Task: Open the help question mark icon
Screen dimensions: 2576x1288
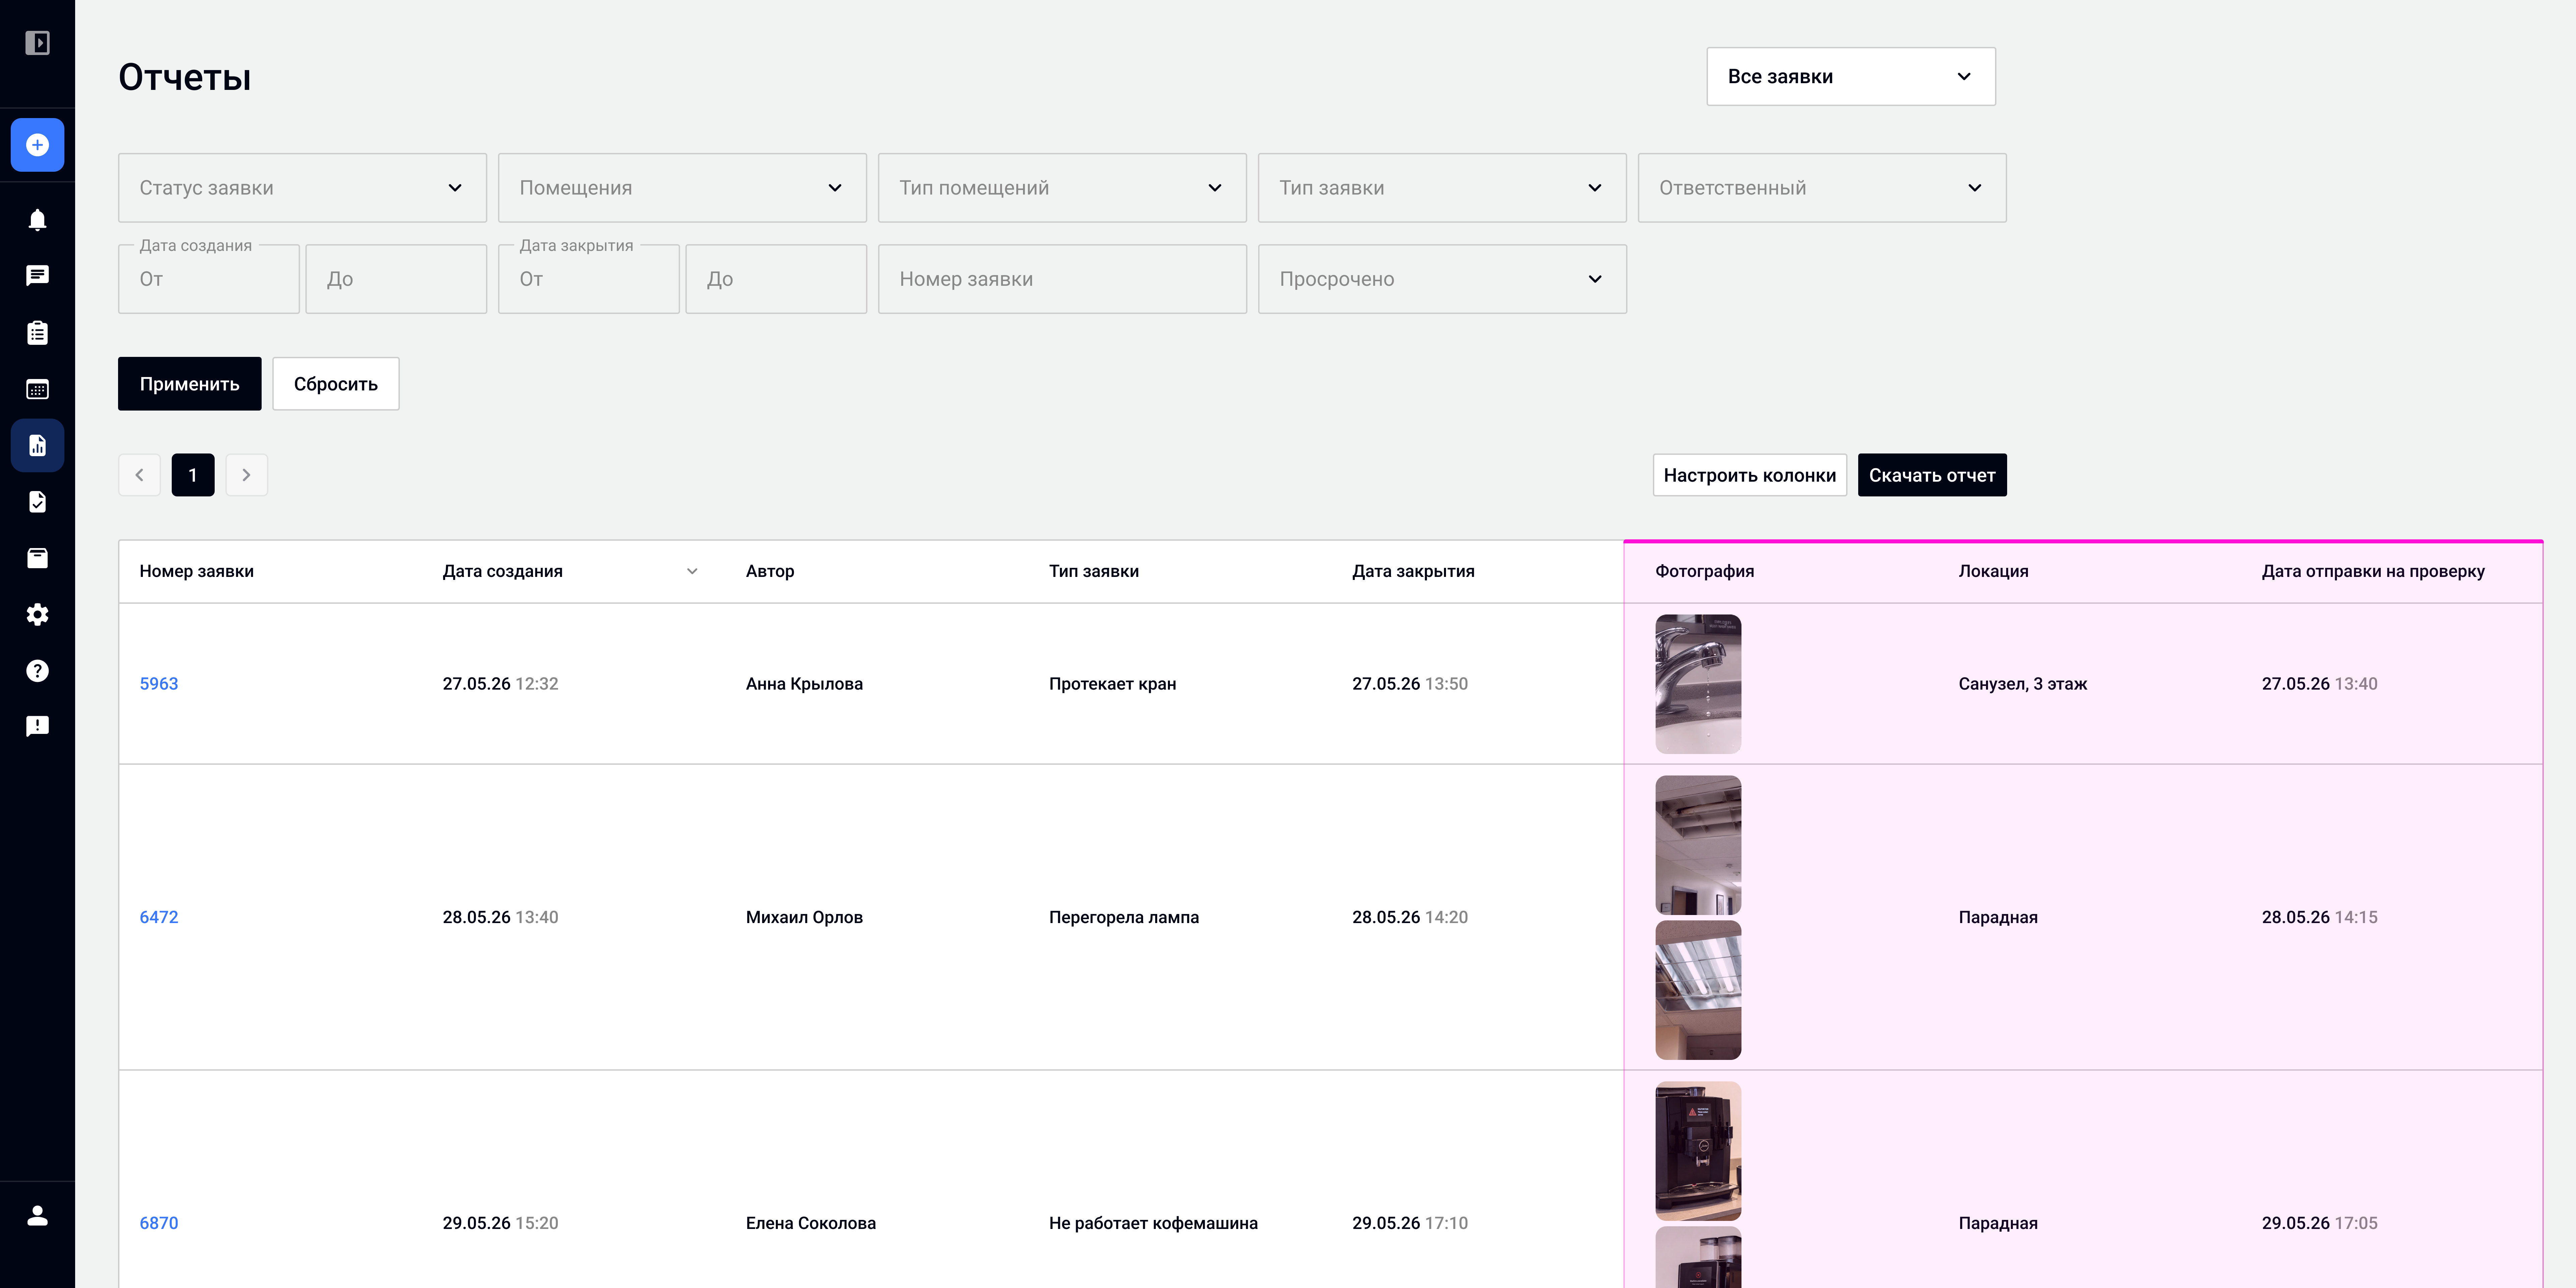Action: click(37, 670)
